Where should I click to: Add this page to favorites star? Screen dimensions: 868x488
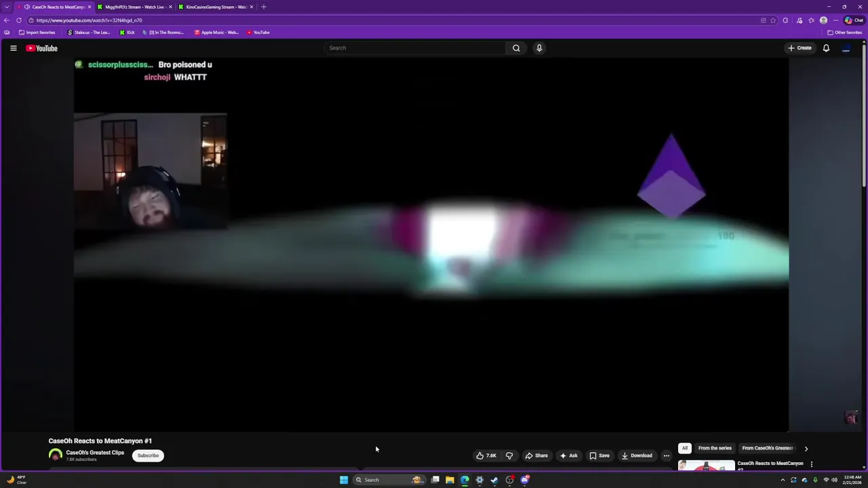[773, 20]
